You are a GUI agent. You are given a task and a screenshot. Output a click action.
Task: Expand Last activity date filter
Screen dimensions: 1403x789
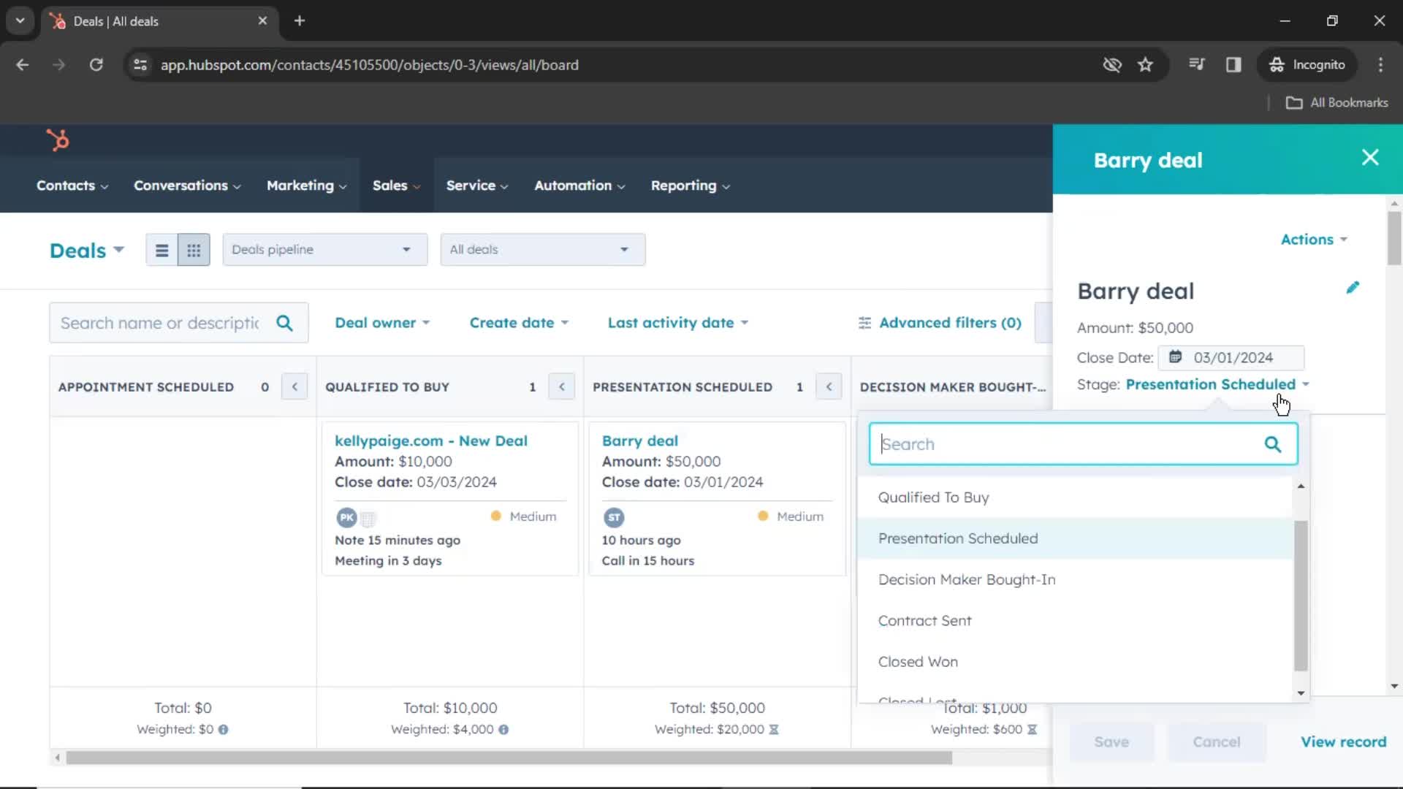tap(678, 323)
